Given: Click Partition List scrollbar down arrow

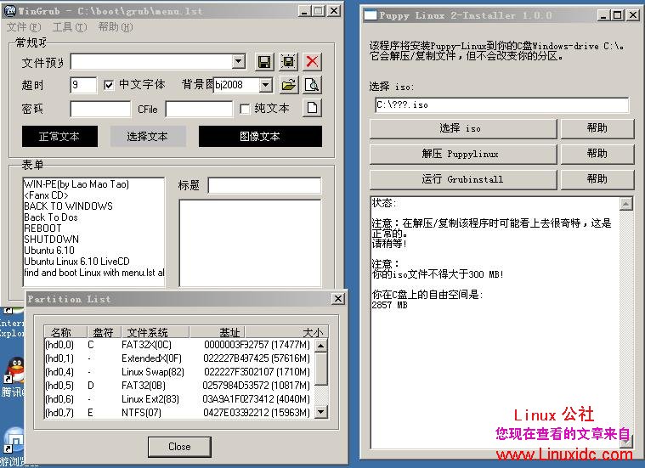Looking at the screenshot, I should click(321, 412).
